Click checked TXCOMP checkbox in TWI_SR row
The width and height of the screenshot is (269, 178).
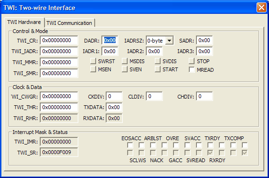coord(245,153)
